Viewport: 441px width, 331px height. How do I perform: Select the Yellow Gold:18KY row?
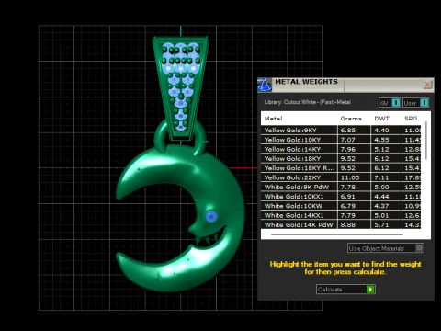tap(341, 159)
